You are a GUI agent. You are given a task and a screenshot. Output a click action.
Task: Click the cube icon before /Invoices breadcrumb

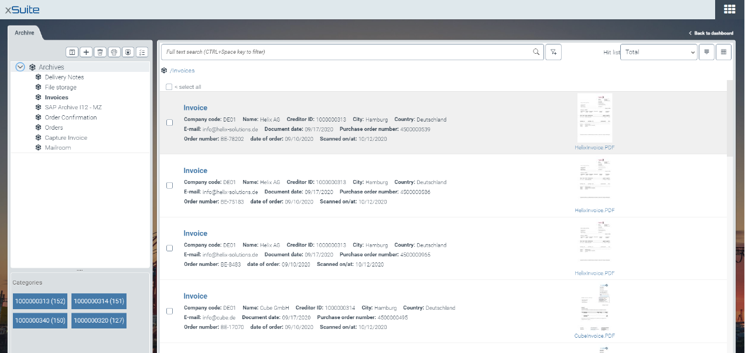point(164,70)
